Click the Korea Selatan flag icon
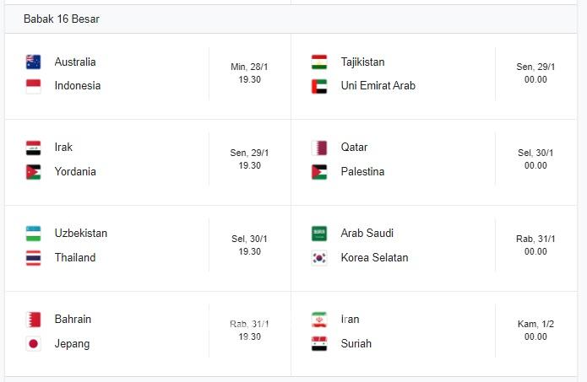 (319, 258)
